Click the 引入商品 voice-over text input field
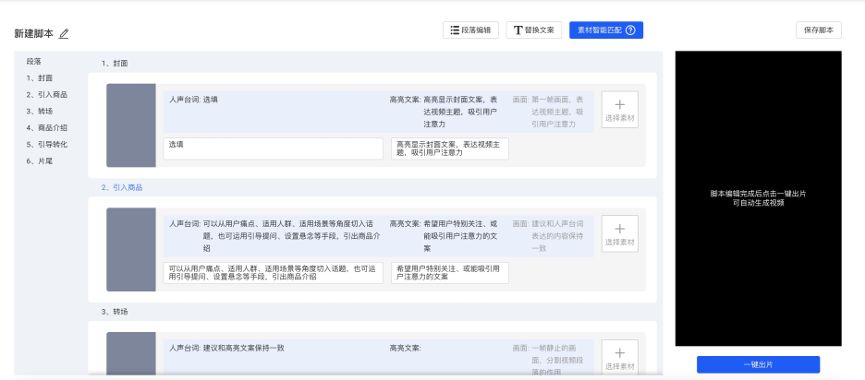Image resolution: width=865 pixels, height=380 pixels. click(x=273, y=273)
